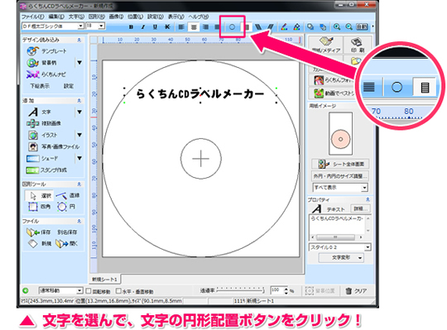
Task: Toggle italic text formatting
Action: 143,27
